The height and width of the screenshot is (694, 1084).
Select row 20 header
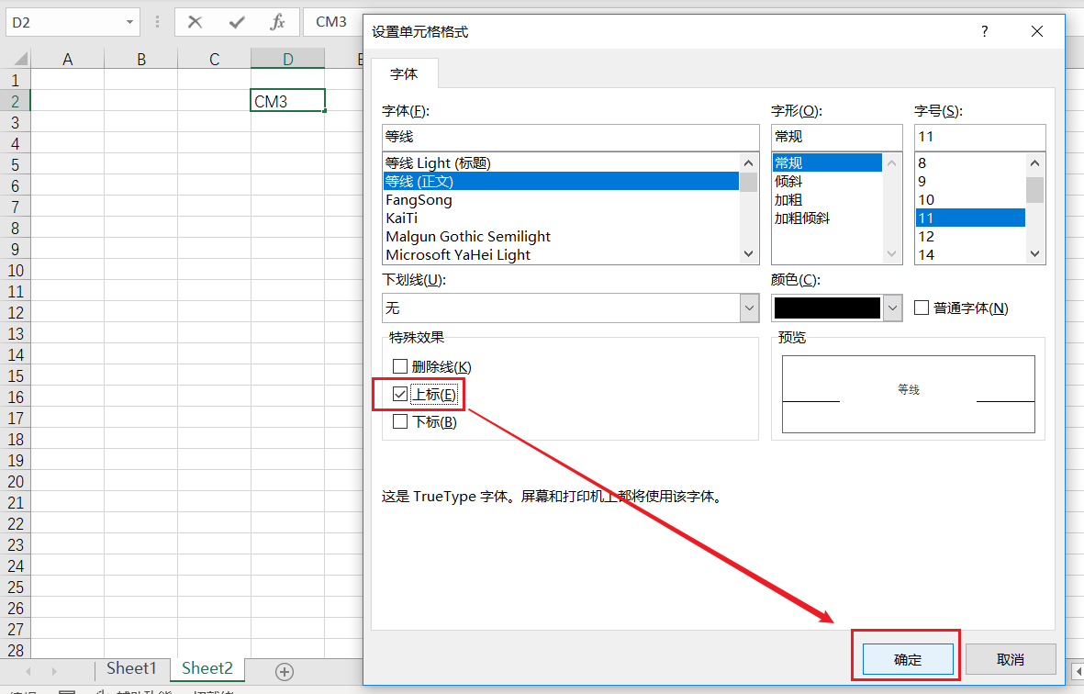[16, 481]
